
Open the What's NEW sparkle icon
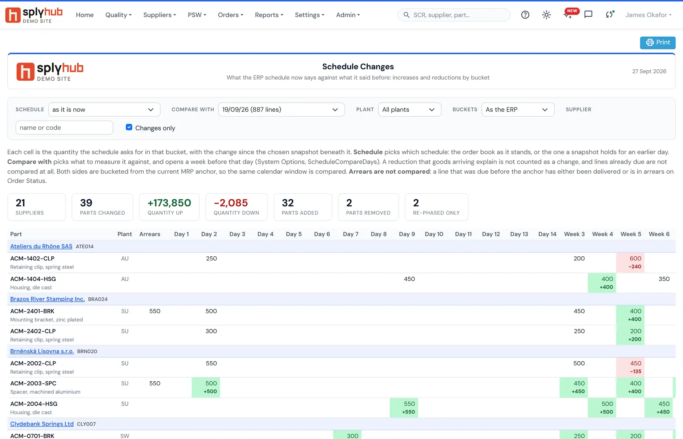[x=568, y=15]
